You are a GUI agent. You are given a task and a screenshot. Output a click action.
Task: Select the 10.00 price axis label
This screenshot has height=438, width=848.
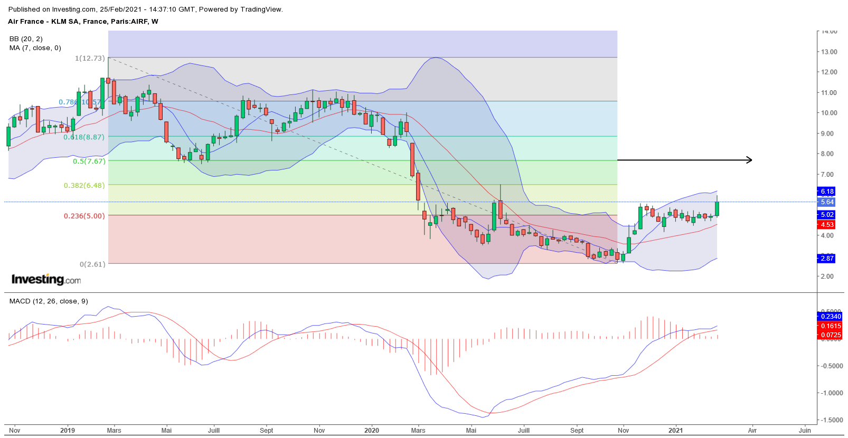coord(828,113)
